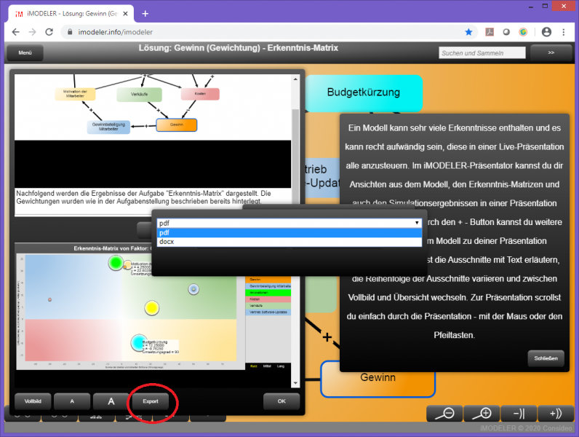
Task: Click the Gewinnbeteiligung Mitarbeiter legend entry
Action: pos(268,286)
